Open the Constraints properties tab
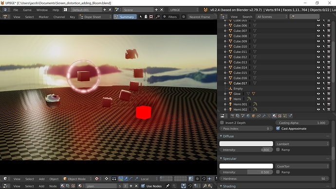The image size is (336, 189). tap(259, 116)
